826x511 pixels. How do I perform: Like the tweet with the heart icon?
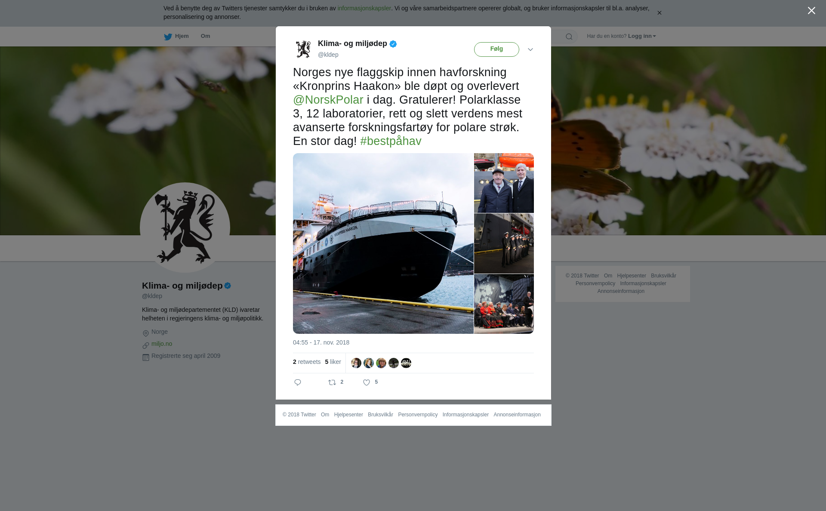367,382
